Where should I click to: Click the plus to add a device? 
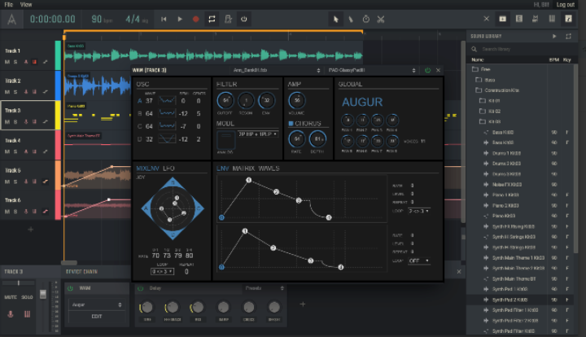[x=303, y=304]
